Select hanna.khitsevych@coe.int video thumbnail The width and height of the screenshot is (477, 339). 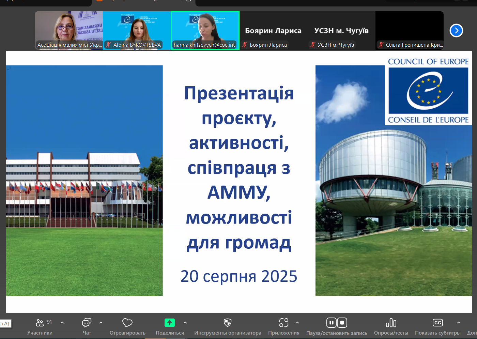click(x=205, y=30)
